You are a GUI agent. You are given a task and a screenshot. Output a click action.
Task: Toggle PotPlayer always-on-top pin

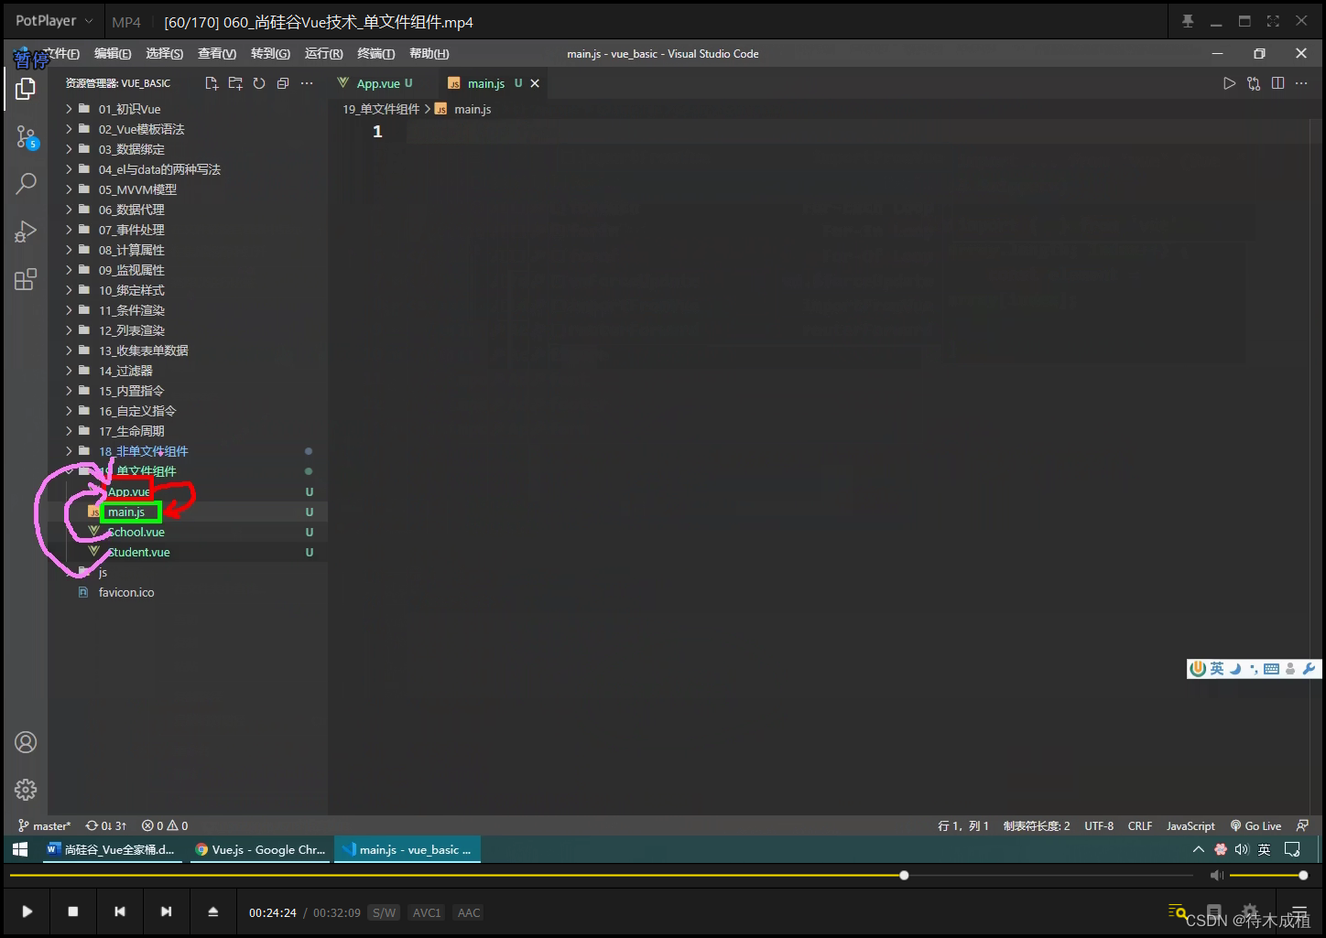click(x=1188, y=21)
